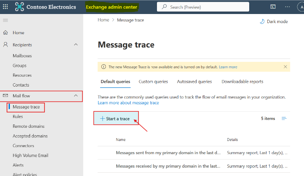
Task: Click the Mail flow envelope icon
Action: point(5,96)
